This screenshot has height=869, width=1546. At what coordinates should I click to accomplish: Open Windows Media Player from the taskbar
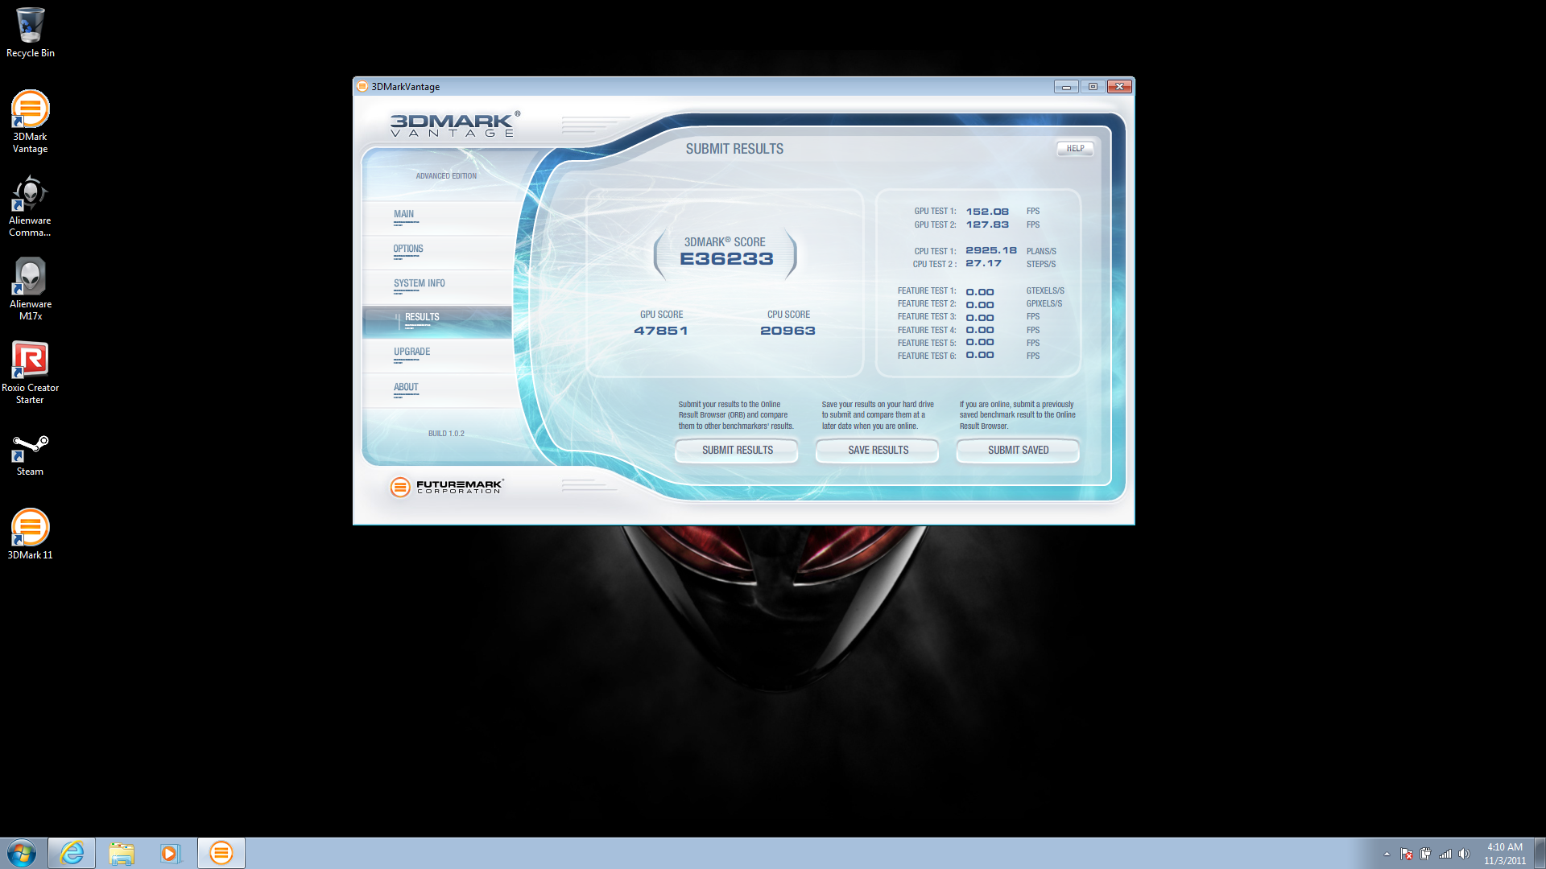171,853
